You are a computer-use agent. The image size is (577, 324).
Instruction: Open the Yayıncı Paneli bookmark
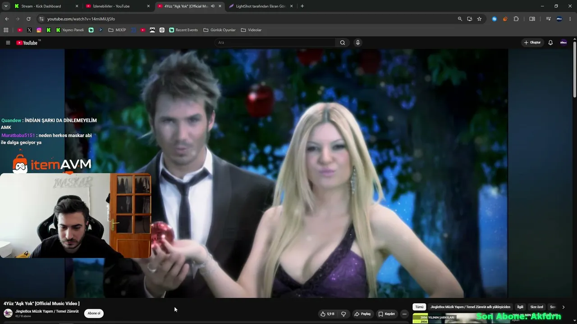[70, 30]
